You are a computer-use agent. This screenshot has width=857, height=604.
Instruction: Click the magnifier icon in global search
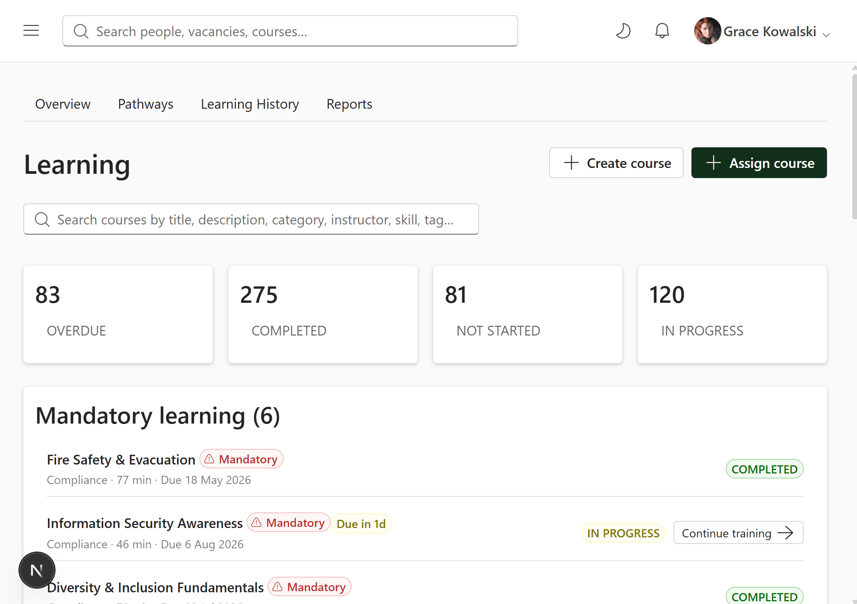(81, 31)
